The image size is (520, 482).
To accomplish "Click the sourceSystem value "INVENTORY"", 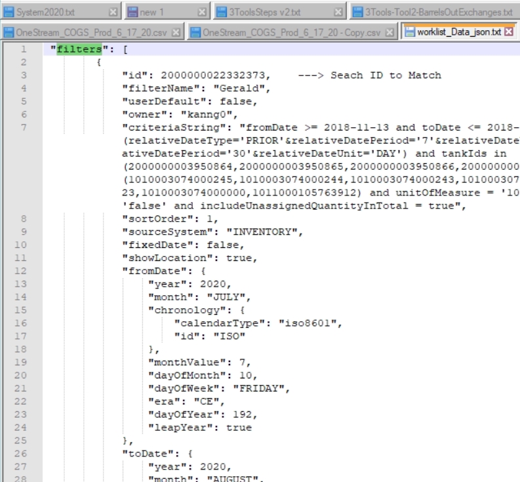I will coord(262,231).
